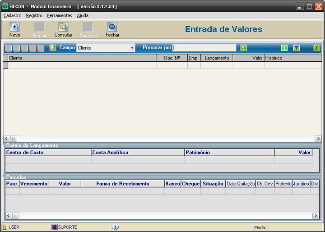The height and width of the screenshot is (232, 325).
Task: Open the Ferramentas menu
Action: click(x=60, y=15)
